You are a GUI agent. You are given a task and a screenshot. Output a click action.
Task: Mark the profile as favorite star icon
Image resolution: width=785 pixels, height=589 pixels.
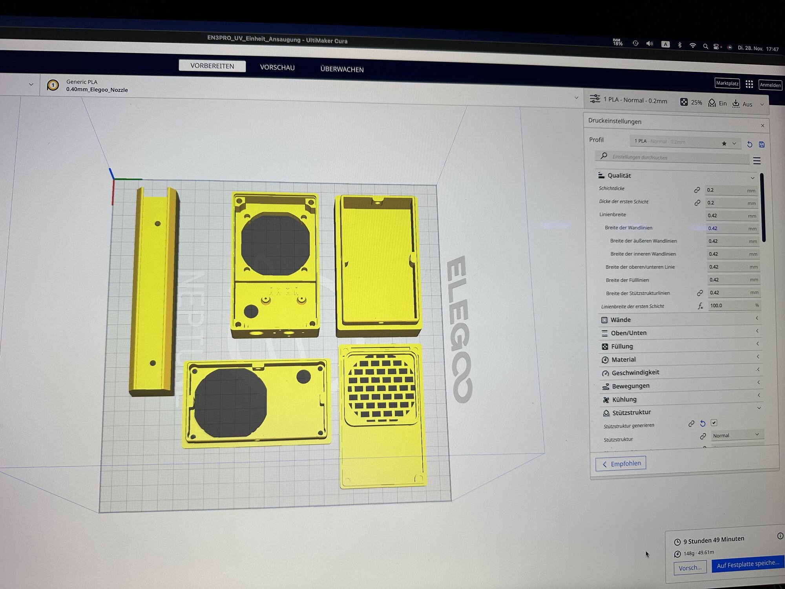pyautogui.click(x=724, y=143)
